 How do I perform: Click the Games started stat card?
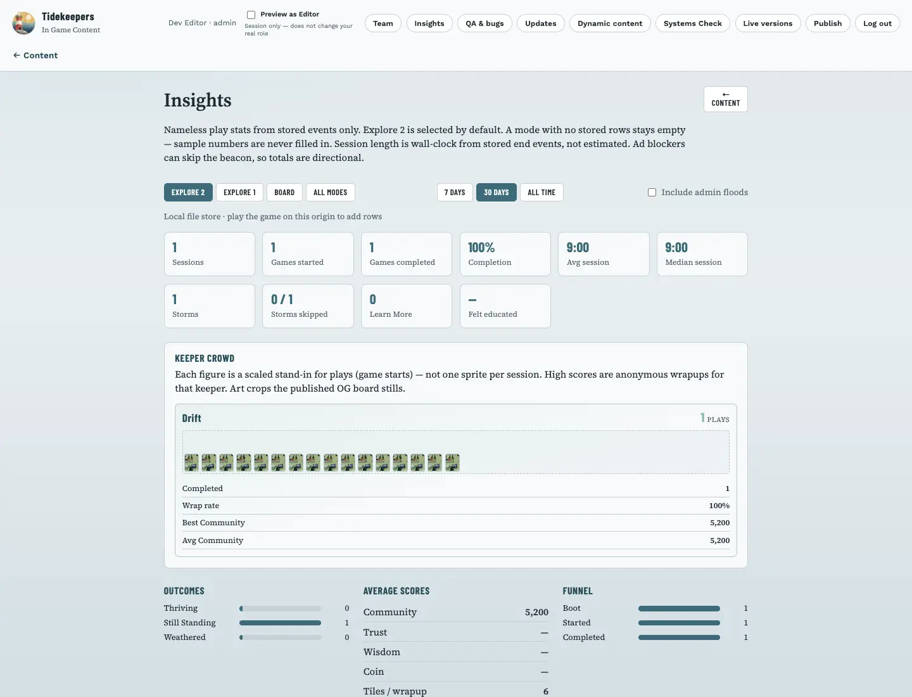(308, 254)
